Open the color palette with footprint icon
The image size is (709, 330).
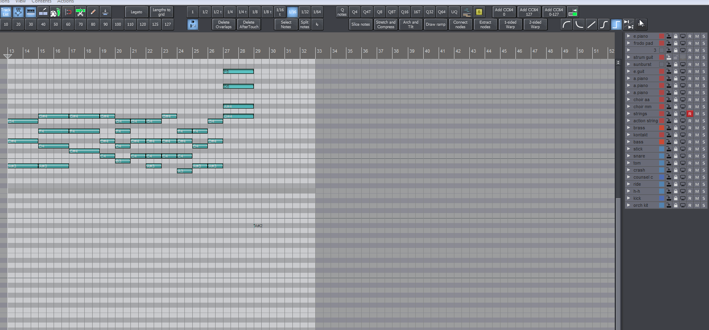point(55,12)
